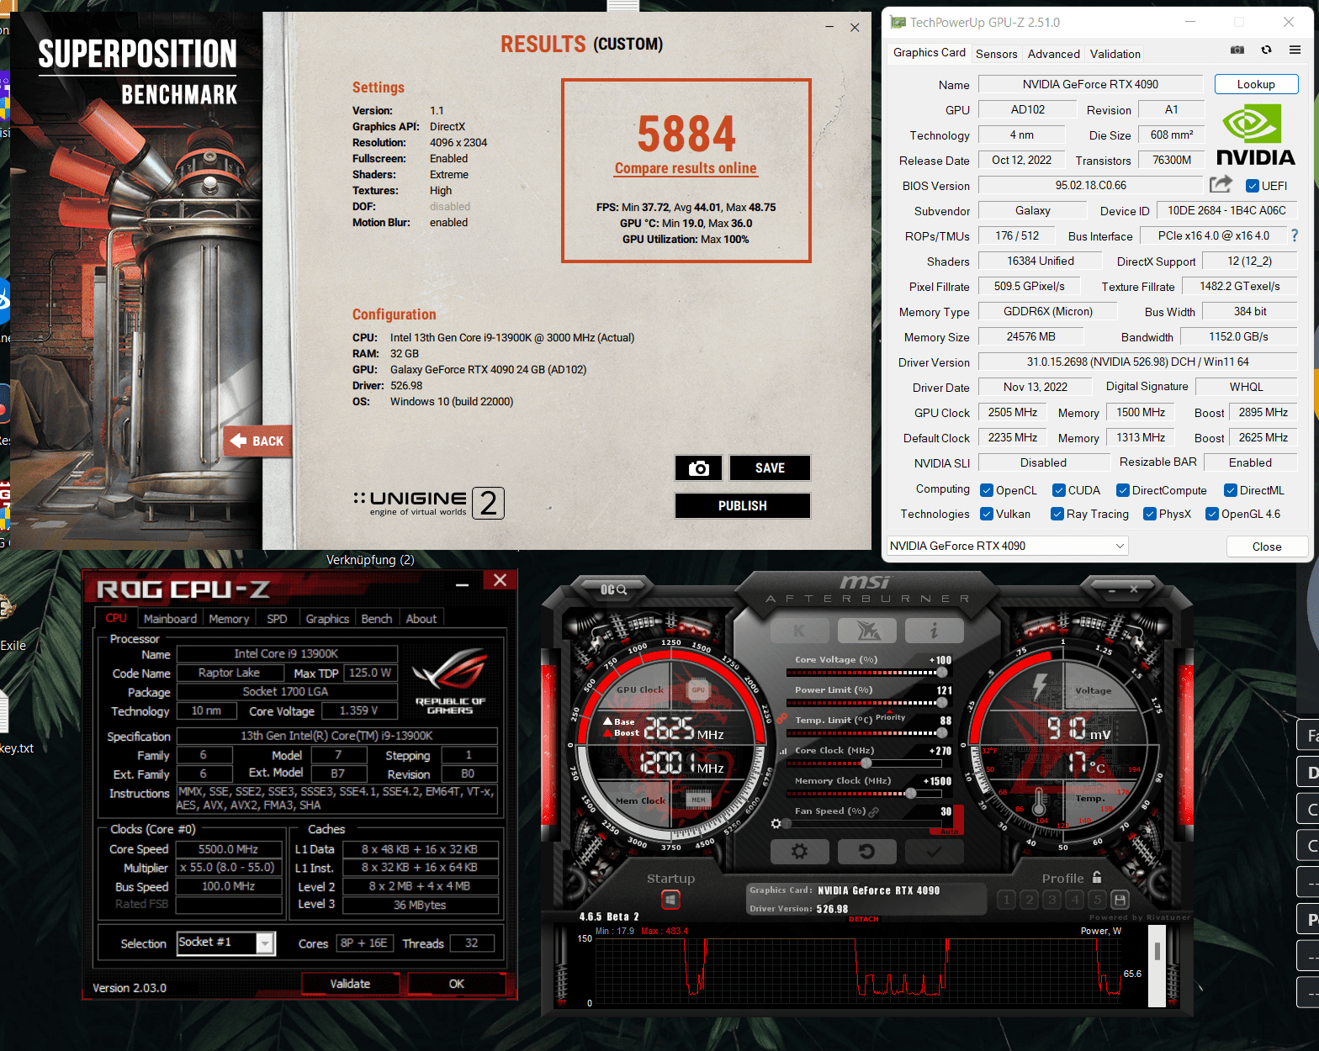Toggle Afterburner apply at Windows startup
1319x1051 pixels.
coord(670,900)
